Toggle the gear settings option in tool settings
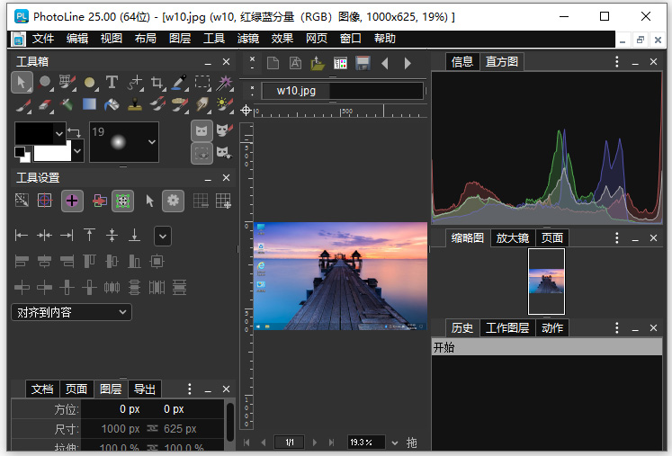 click(x=173, y=201)
